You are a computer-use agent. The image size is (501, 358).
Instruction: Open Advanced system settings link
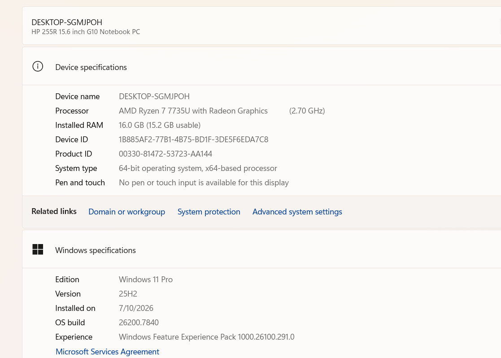click(297, 212)
